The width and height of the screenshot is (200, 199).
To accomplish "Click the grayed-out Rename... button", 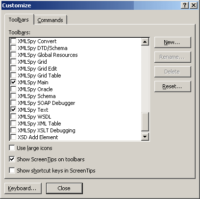I will coord(173,57).
